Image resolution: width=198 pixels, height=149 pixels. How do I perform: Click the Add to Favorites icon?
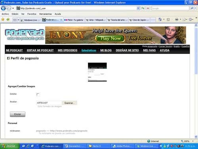coord(8,19)
